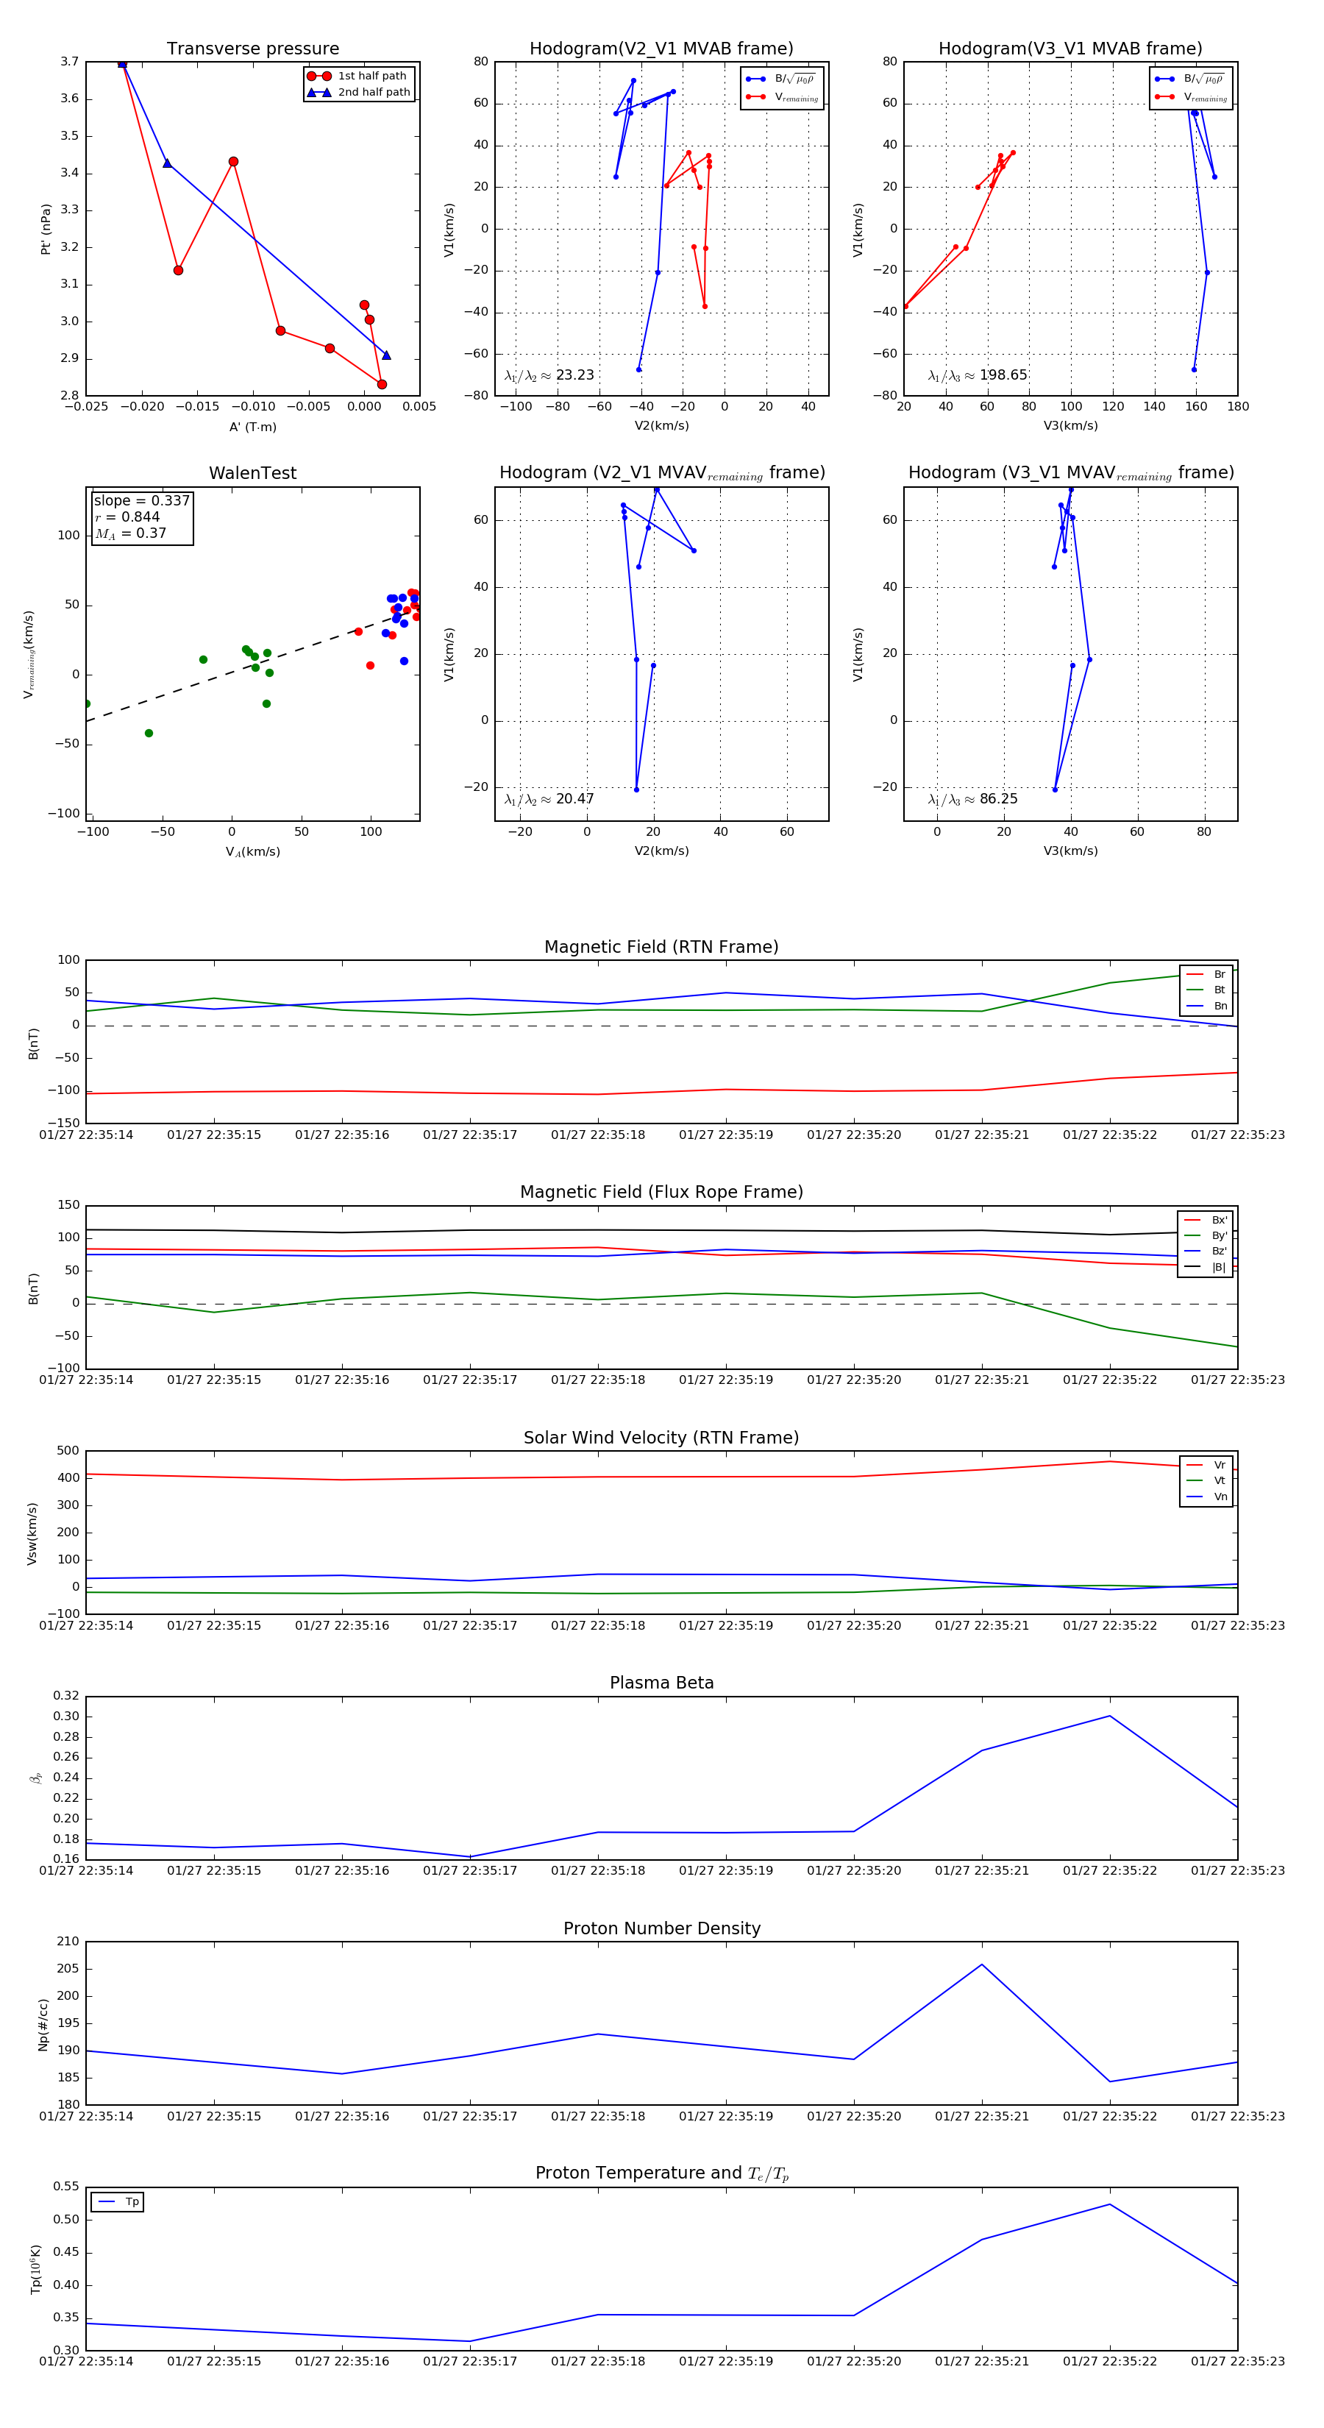The image size is (1324, 2428).
Task: Click the 'A' (T·m)' axis label
Action: 252,427
